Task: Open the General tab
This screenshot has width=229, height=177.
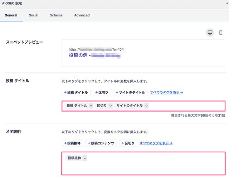Action: 11,15
